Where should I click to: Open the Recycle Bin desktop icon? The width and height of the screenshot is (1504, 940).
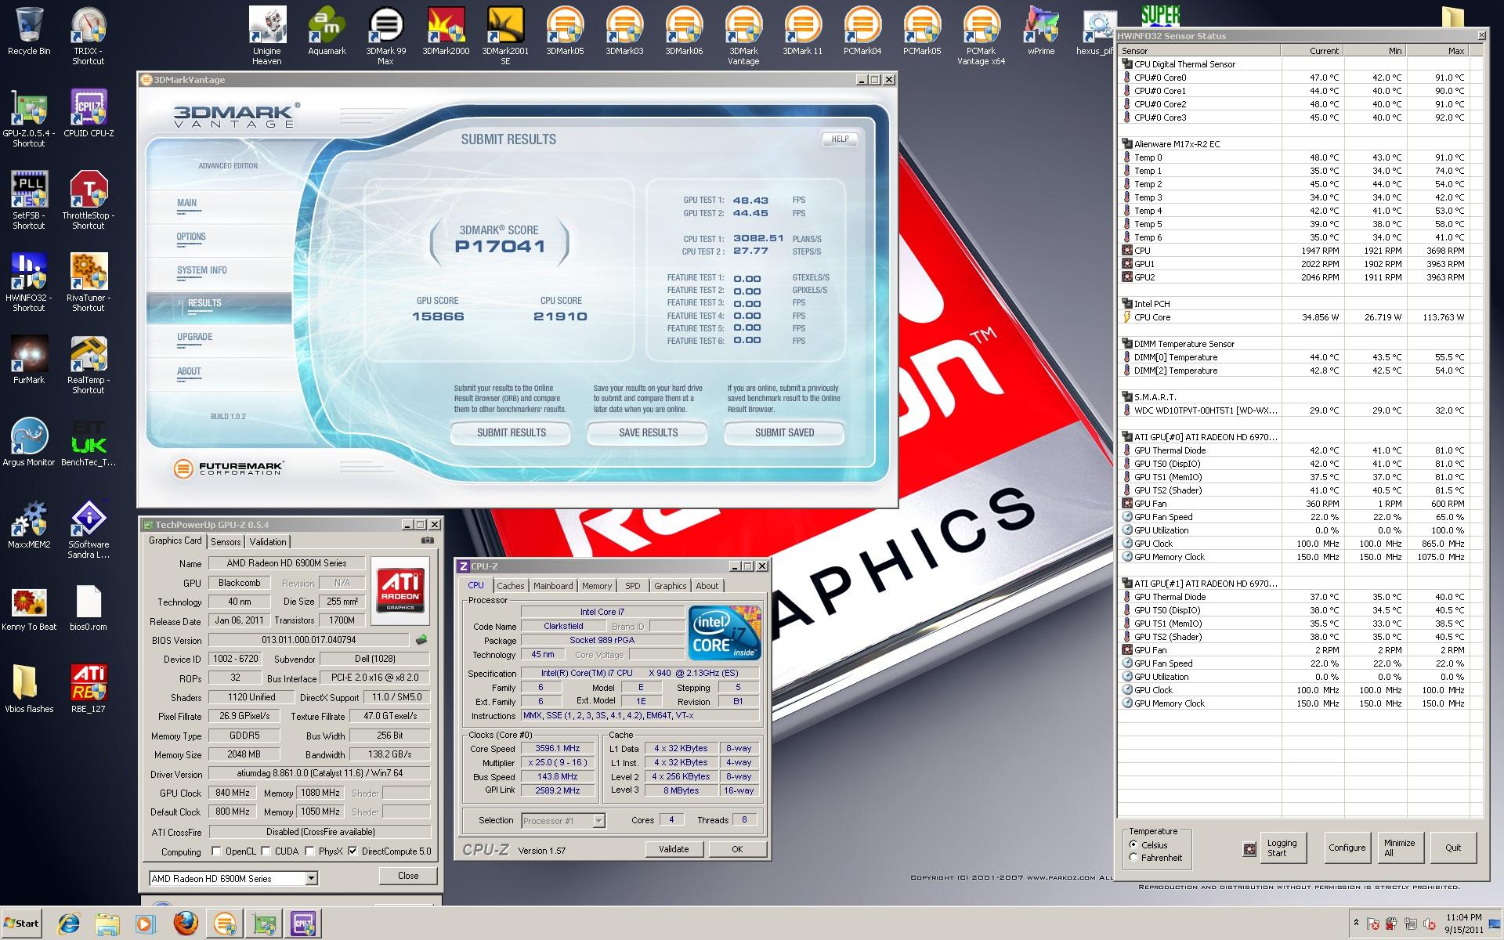[29, 32]
